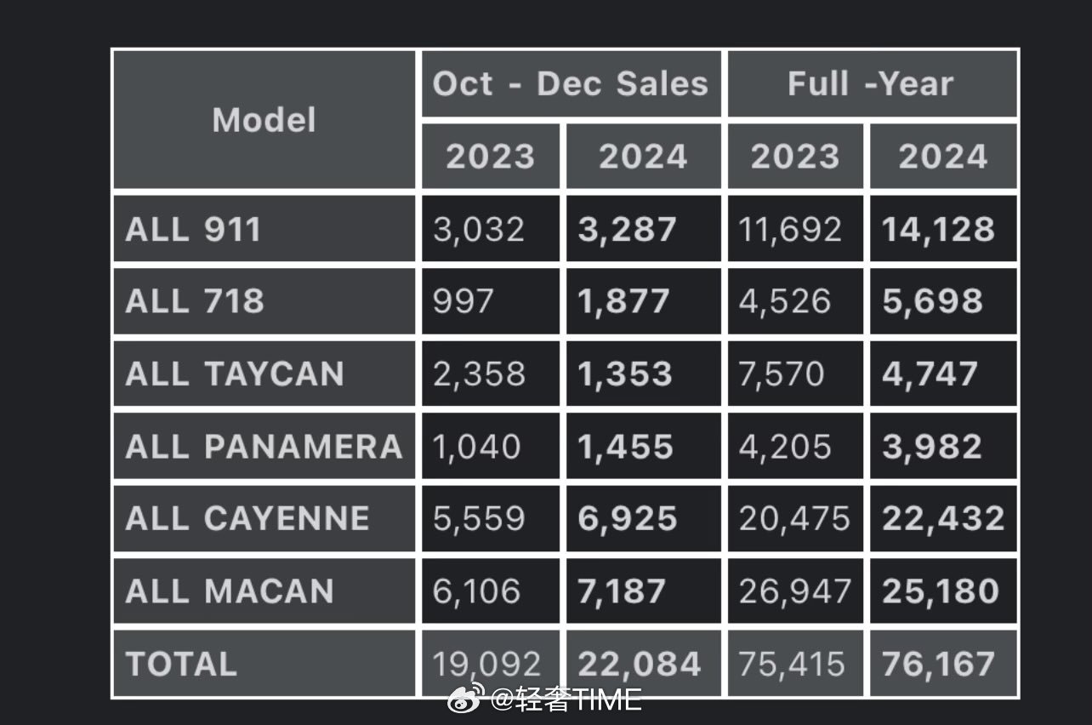Click the 6,925 Cayenne quarterly cell

pos(643,518)
